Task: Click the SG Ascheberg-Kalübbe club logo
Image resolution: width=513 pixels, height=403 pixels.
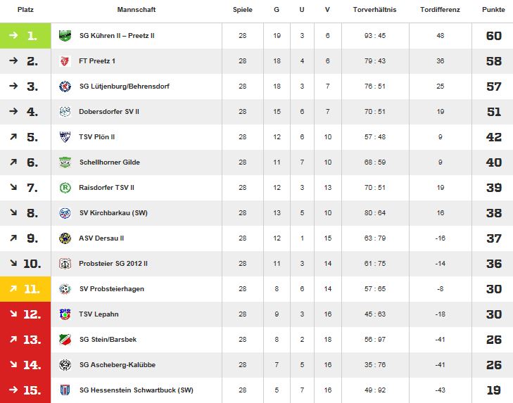Action: [x=65, y=365]
